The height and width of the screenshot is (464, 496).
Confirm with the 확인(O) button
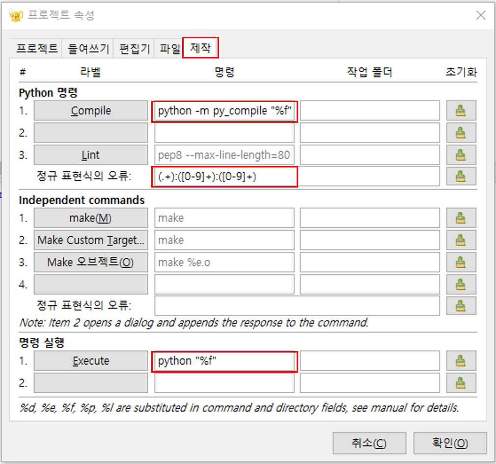(x=450, y=443)
